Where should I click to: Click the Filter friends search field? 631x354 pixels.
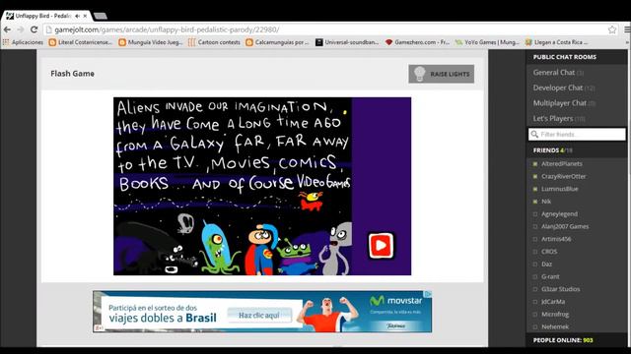tap(577, 134)
